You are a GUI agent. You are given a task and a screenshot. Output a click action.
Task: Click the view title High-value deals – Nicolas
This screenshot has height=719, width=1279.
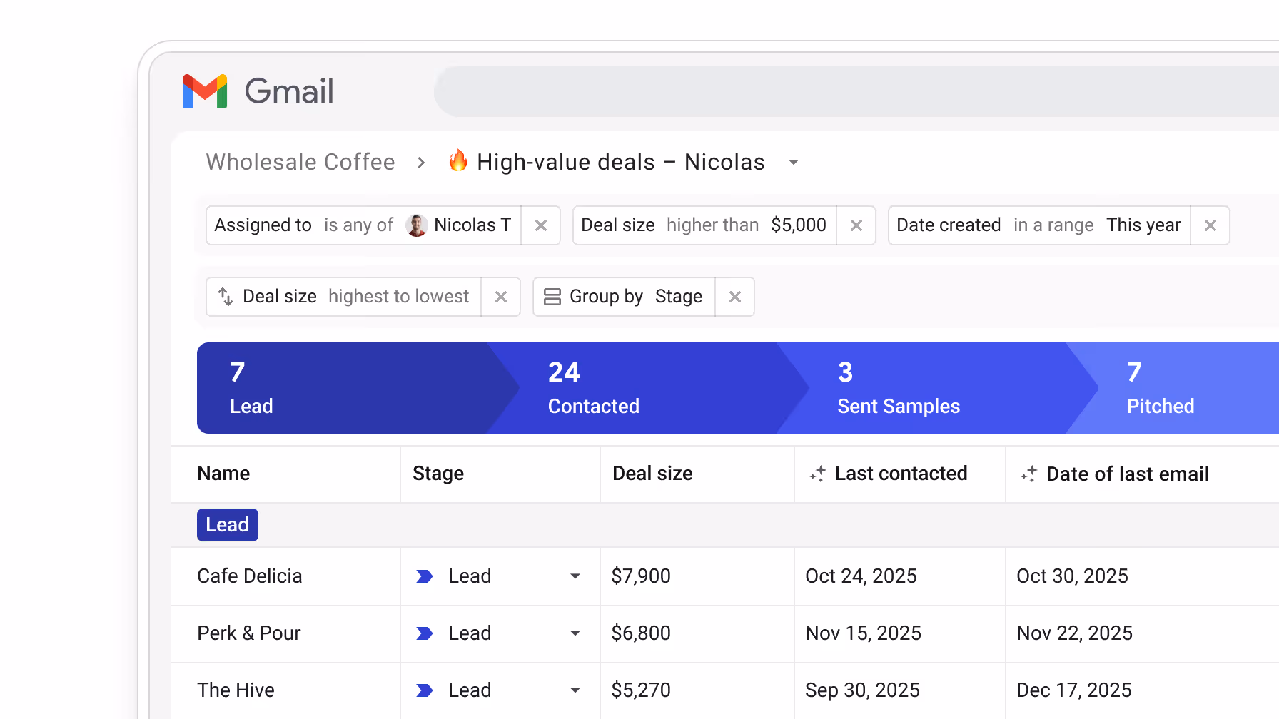[621, 162]
